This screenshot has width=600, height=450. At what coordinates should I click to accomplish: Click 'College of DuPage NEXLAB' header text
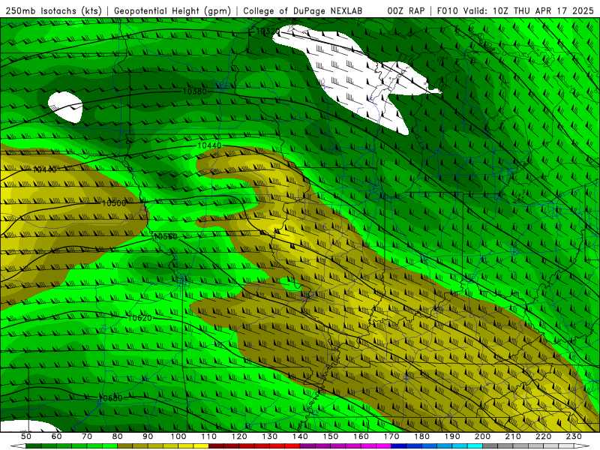coord(303,11)
